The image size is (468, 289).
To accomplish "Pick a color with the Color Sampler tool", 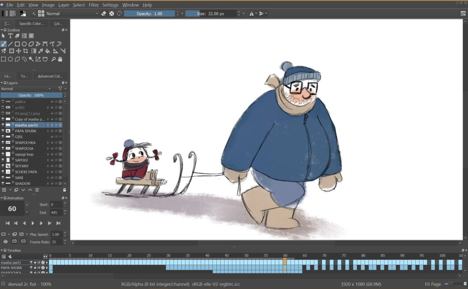I will point(40,51).
